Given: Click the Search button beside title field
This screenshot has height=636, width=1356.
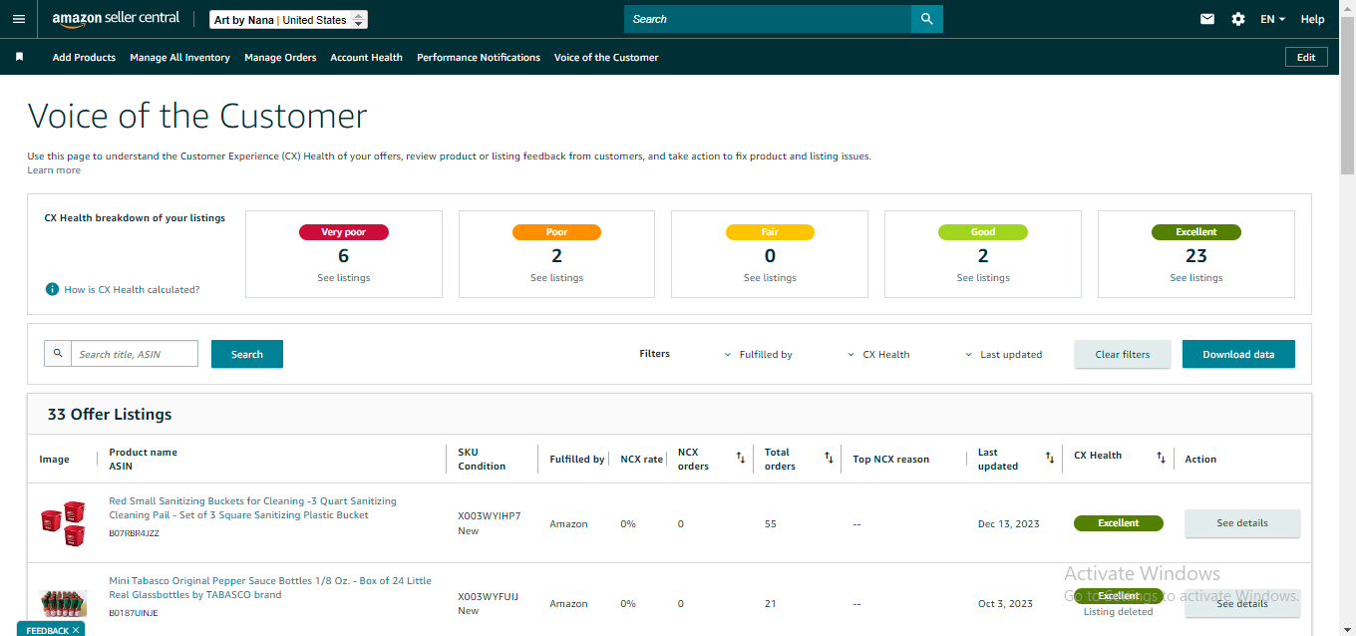Looking at the screenshot, I should (x=247, y=354).
